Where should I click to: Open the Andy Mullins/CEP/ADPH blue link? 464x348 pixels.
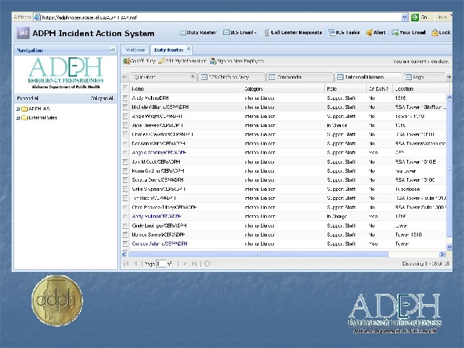157,217
